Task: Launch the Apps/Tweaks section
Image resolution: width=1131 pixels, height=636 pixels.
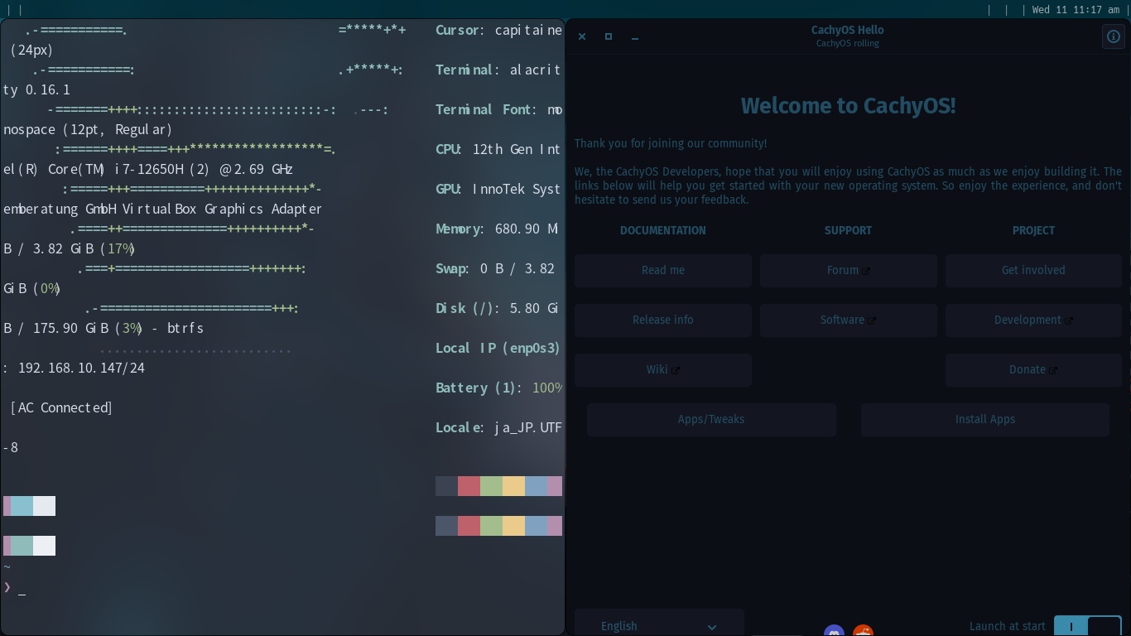Action: click(711, 420)
